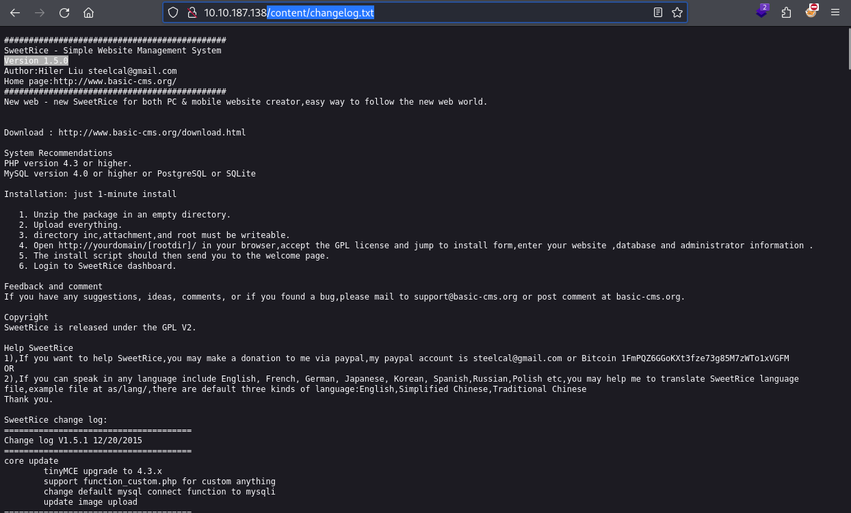
Task: Click 'Change log V1.5.1 12/20/2015' line
Action: coord(73,440)
